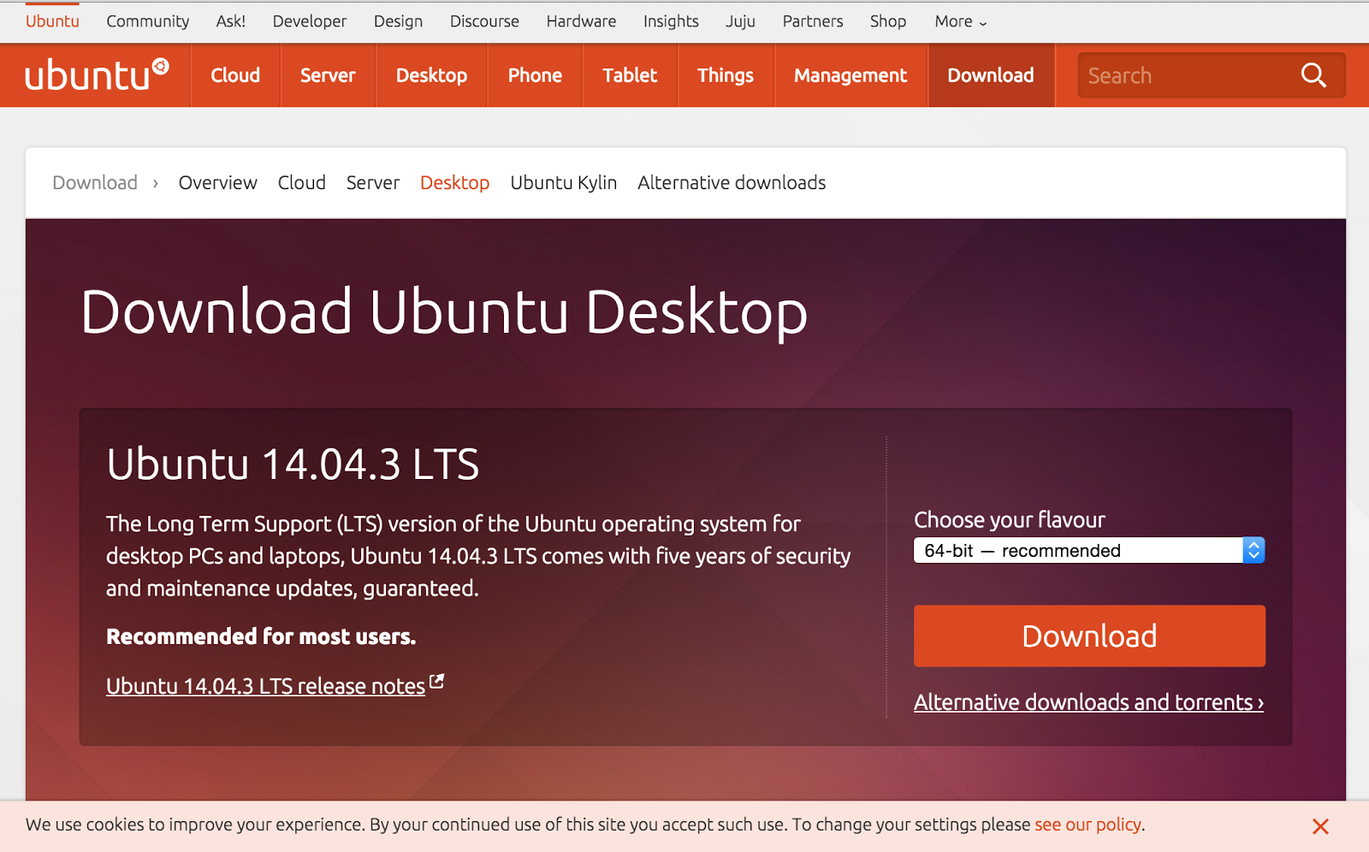Open the Cloud navigation menu item

coord(235,75)
